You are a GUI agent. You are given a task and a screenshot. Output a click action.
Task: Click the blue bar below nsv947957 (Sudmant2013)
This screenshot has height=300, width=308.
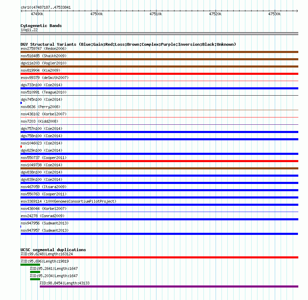(159, 234)
